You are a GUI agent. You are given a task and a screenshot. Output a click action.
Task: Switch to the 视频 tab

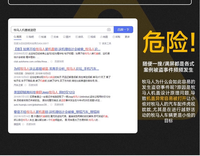coord(92,37)
